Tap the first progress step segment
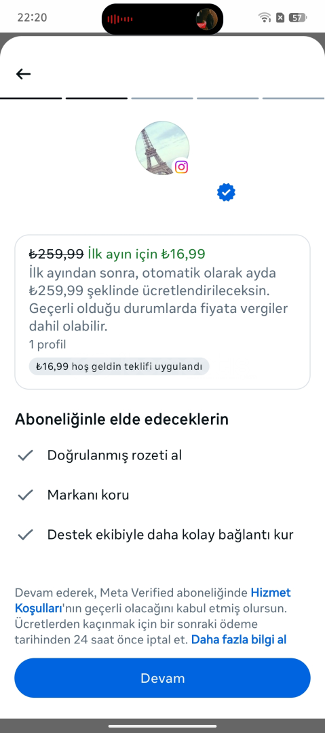Screen dimensions: 325x733 click(31, 98)
